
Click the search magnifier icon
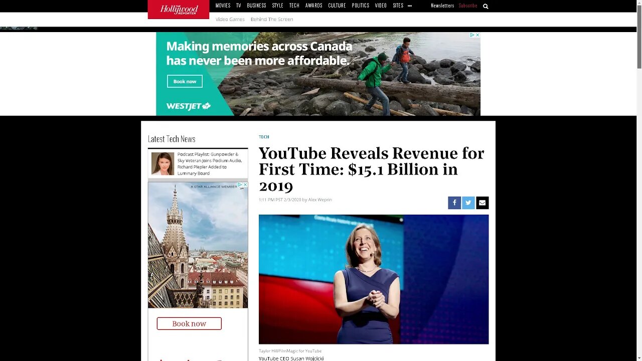[x=486, y=6]
